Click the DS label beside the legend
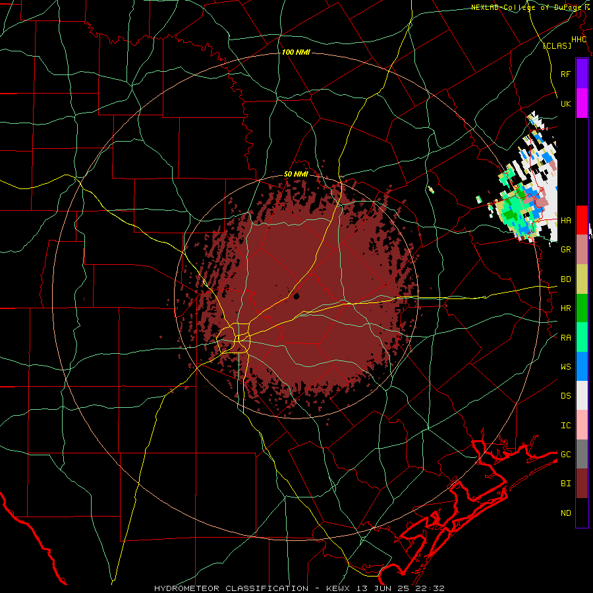 [x=565, y=396]
